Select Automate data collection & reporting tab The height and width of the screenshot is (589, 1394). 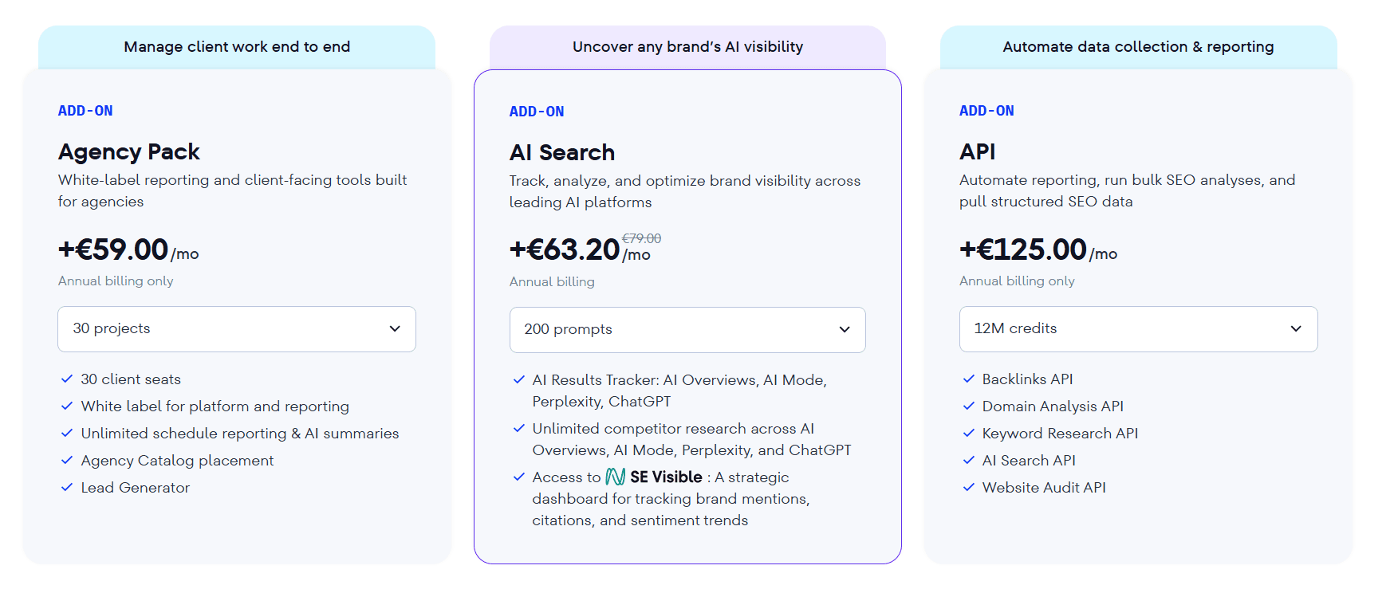[x=1138, y=47]
